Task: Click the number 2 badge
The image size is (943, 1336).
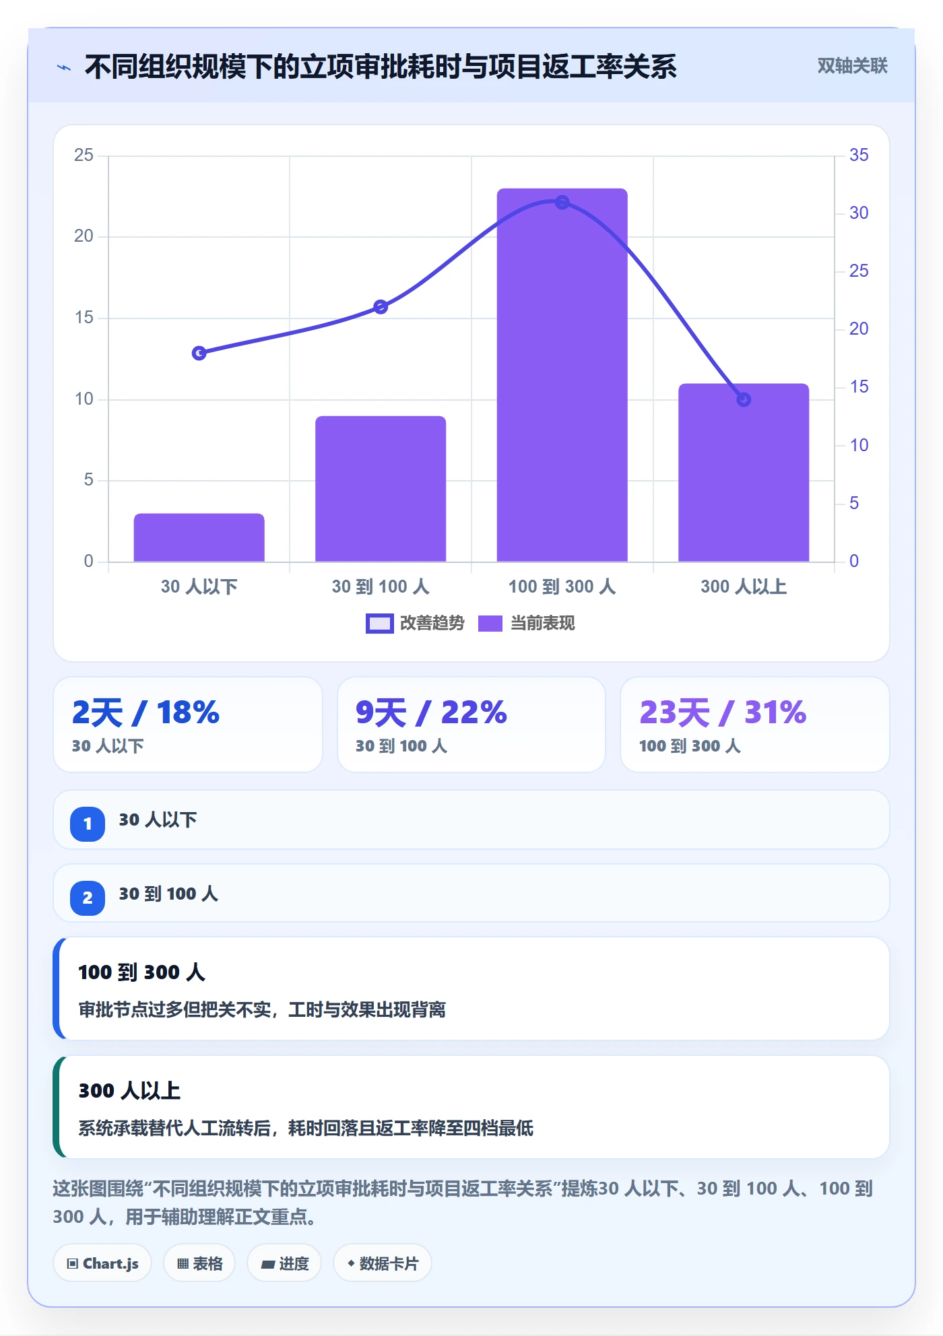Action: [88, 898]
